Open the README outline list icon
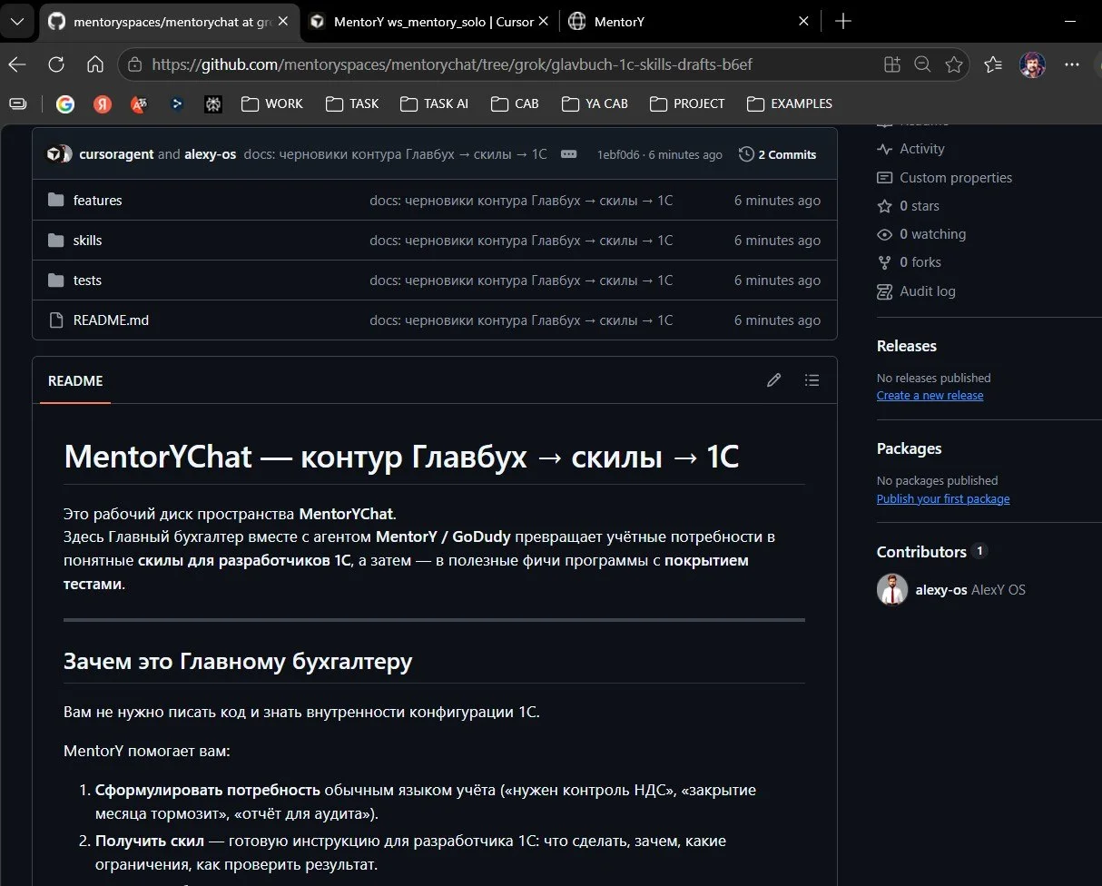 812,380
